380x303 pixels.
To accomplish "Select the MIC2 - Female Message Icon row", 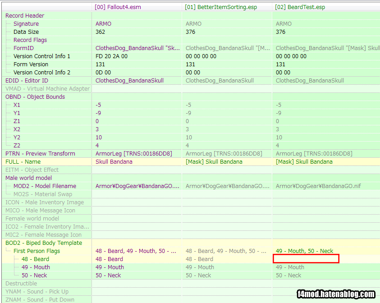I will pos(43,235).
